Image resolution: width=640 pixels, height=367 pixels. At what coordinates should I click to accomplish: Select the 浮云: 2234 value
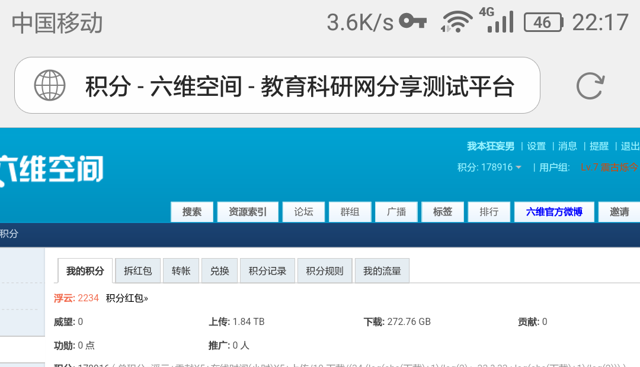pos(76,298)
